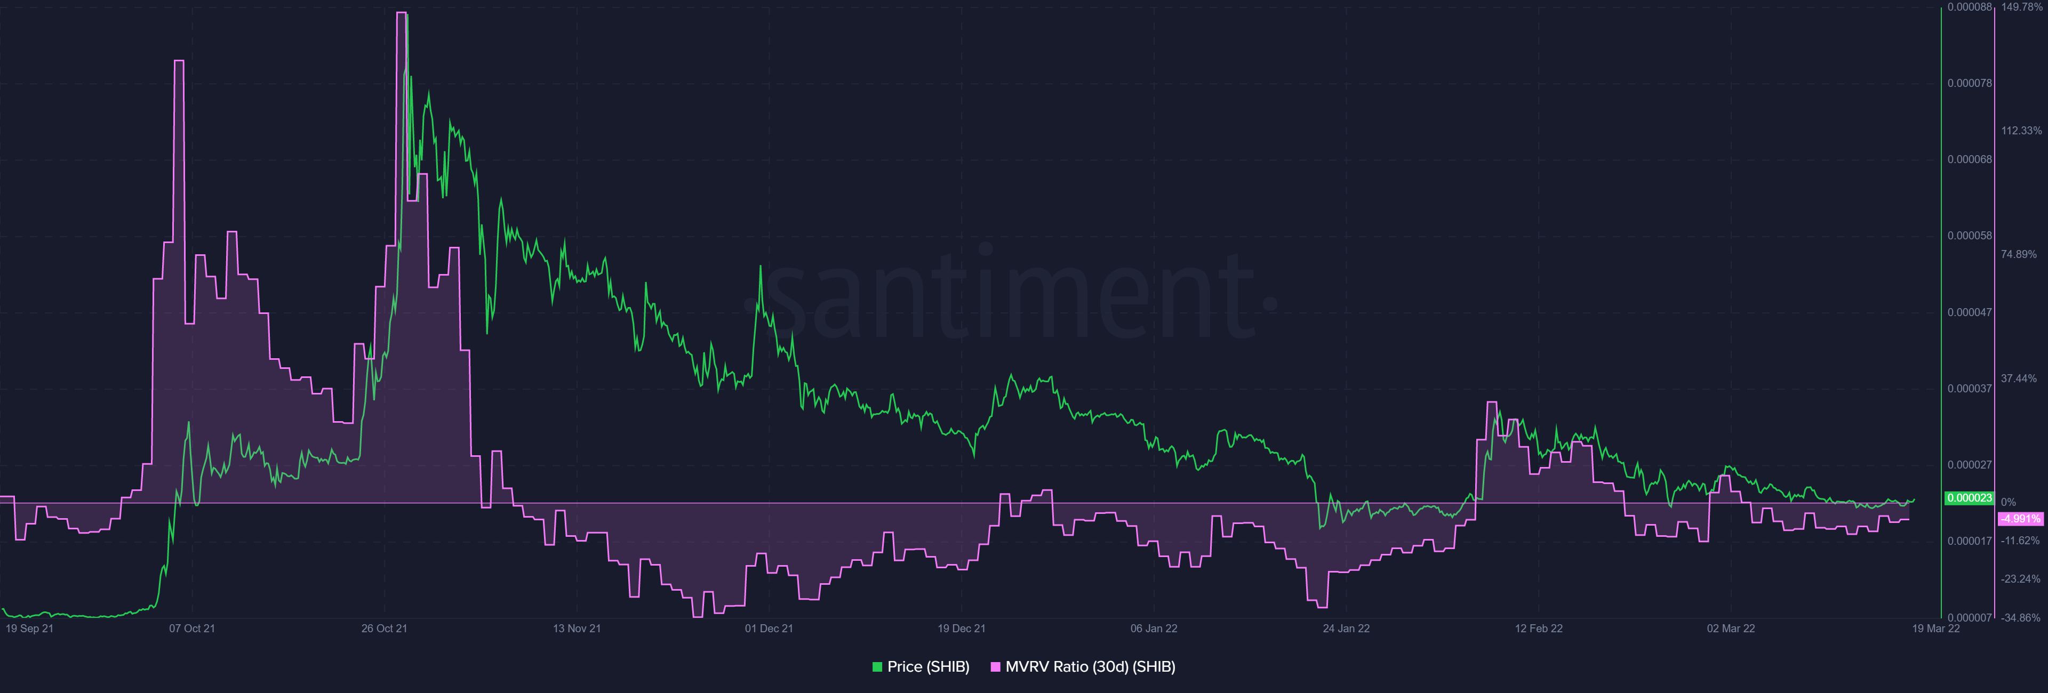This screenshot has width=2048, height=693.
Task: Toggle the Price (SHIB) legend label
Action: [x=928, y=667]
